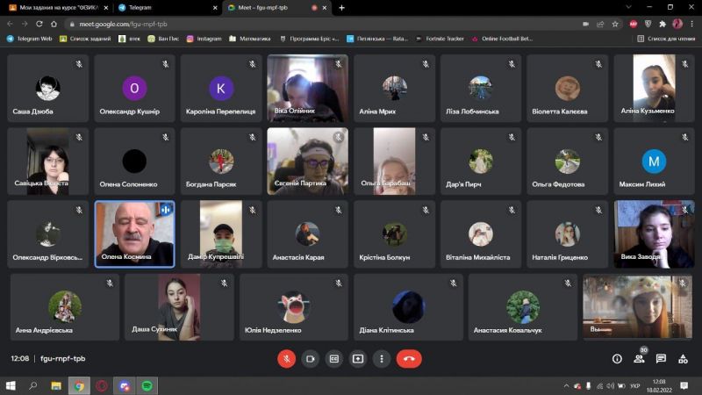The height and width of the screenshot is (395, 702).
Task: Click the Аліна Мрих avatar
Action: tap(394, 88)
